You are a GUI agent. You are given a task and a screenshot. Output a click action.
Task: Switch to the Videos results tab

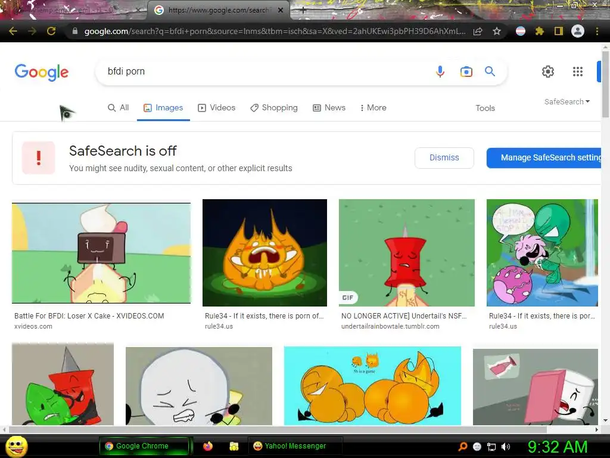pos(216,107)
